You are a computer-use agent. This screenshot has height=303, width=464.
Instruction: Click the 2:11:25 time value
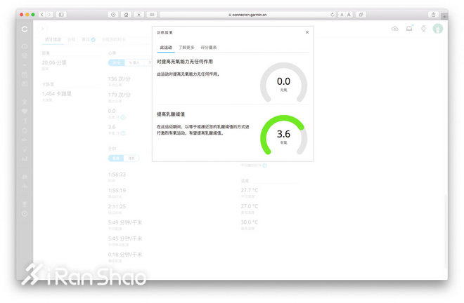[x=117, y=206]
